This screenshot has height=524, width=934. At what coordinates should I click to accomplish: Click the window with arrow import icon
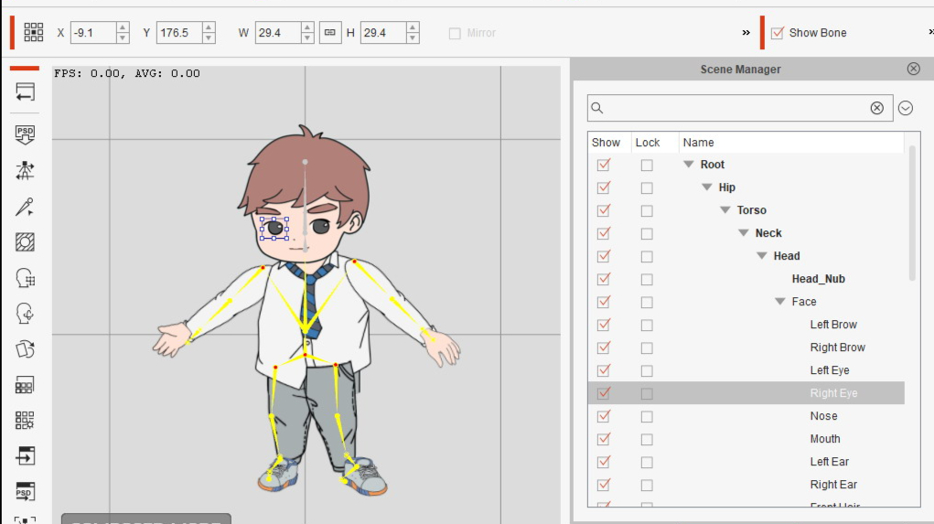tap(25, 456)
